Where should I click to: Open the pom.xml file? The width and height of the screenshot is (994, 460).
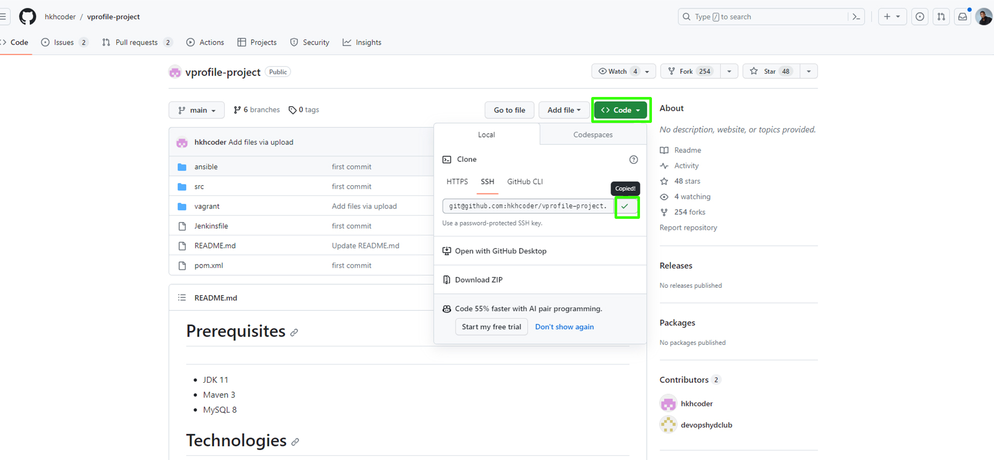pyautogui.click(x=209, y=266)
